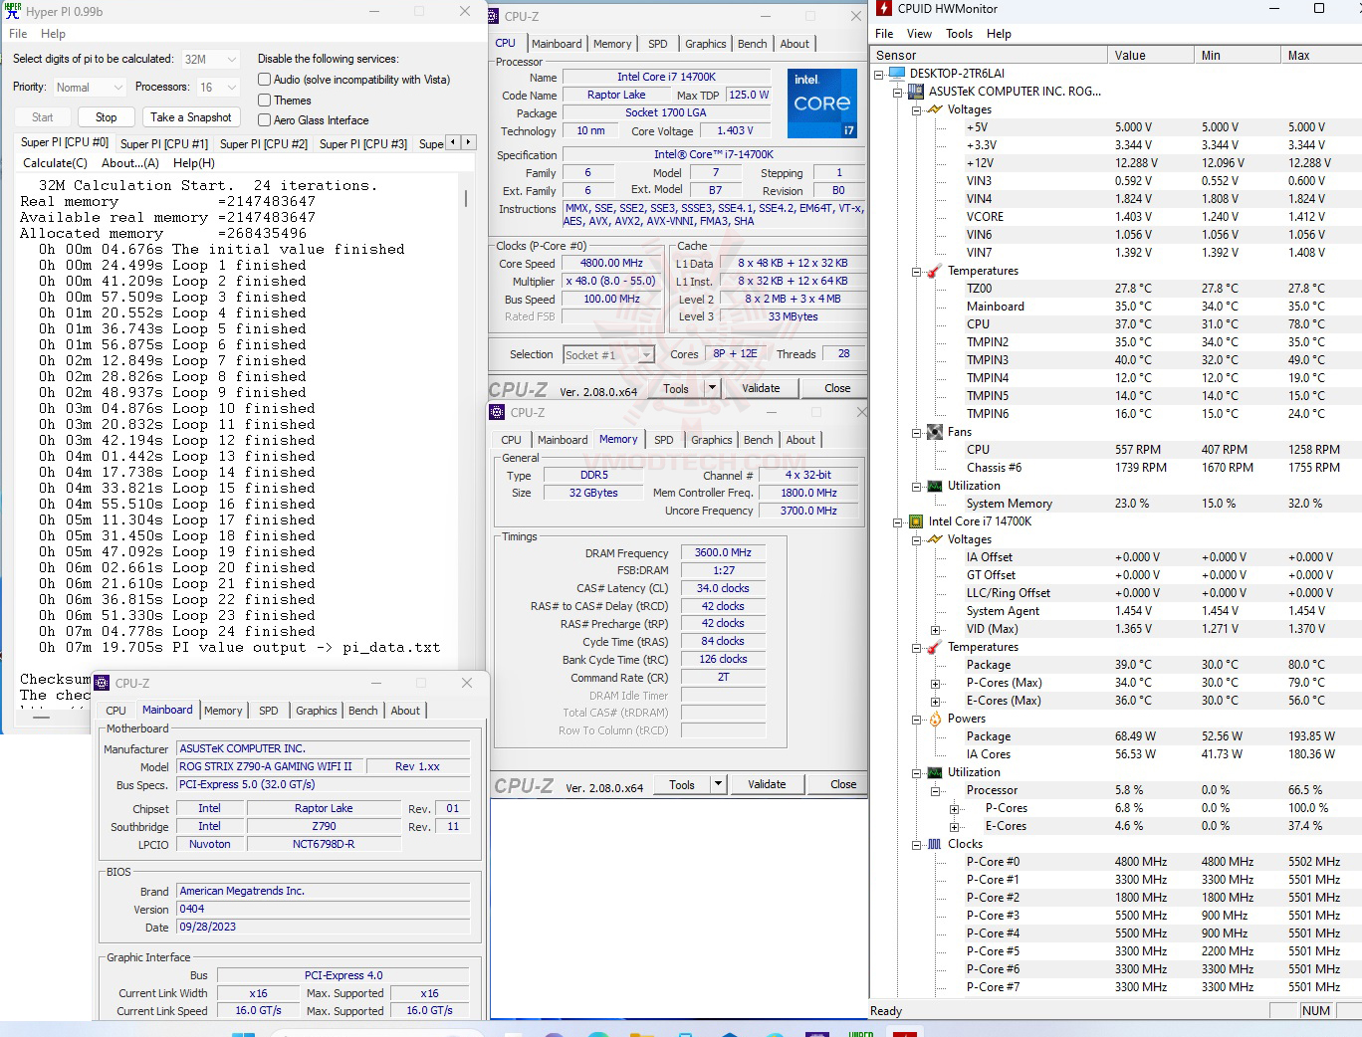Open the Tools menu in HWMonitor
Screen dimensions: 1362x1037
pyautogui.click(x=959, y=34)
